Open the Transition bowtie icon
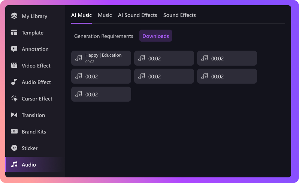Viewport: 299px width, 183px height. coord(14,115)
